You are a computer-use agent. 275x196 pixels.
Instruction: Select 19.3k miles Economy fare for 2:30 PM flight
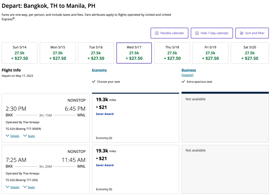click(135, 118)
